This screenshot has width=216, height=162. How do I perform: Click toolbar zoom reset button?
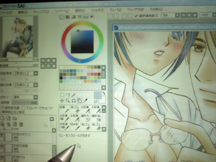tap(195, 15)
